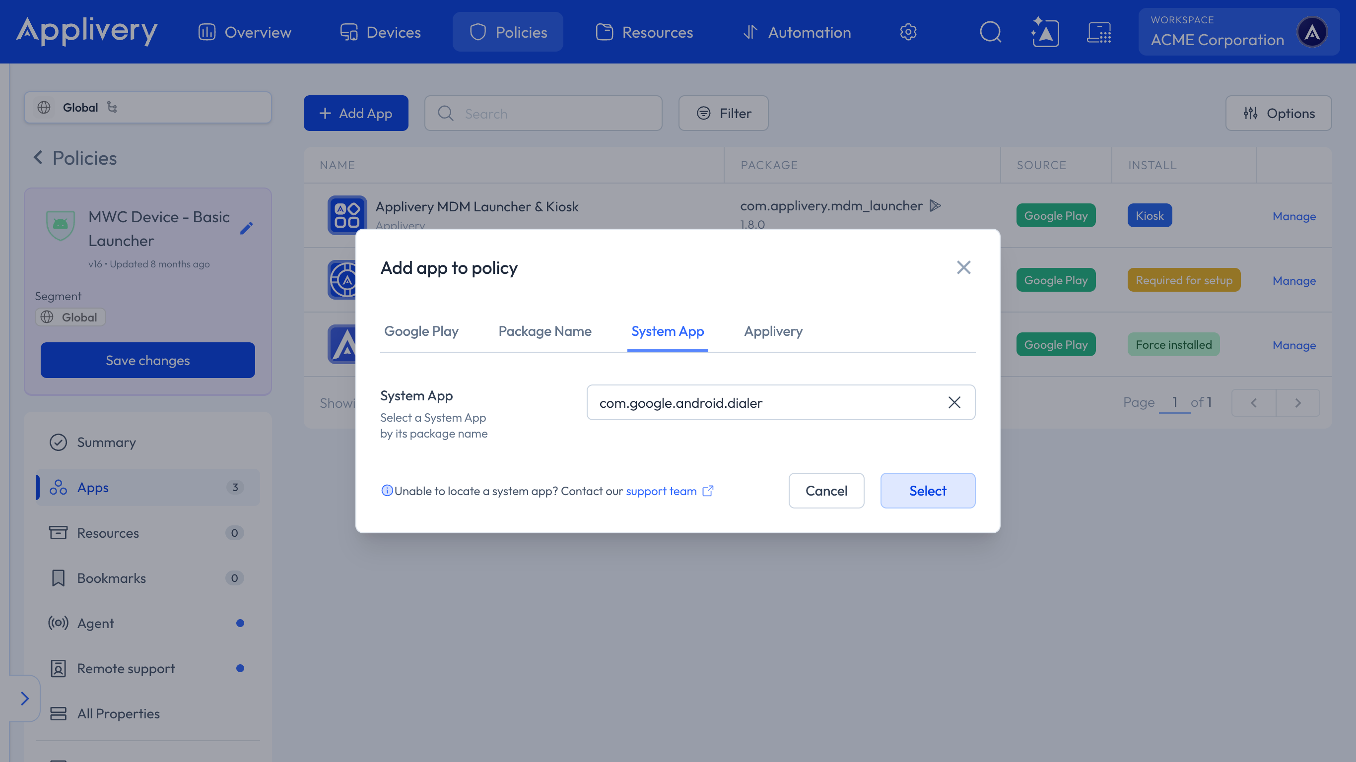Image resolution: width=1356 pixels, height=762 pixels.
Task: Close the Add app to policy dialog
Action: pyautogui.click(x=963, y=267)
